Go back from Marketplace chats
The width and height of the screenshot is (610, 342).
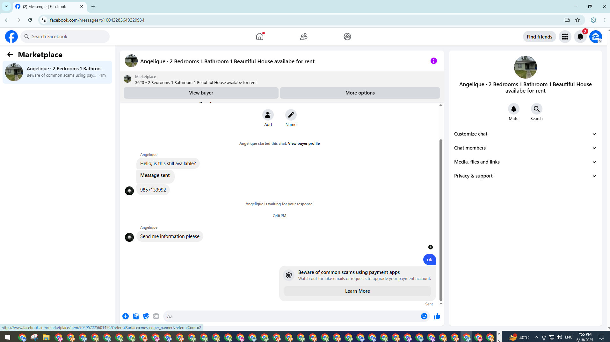[10, 55]
